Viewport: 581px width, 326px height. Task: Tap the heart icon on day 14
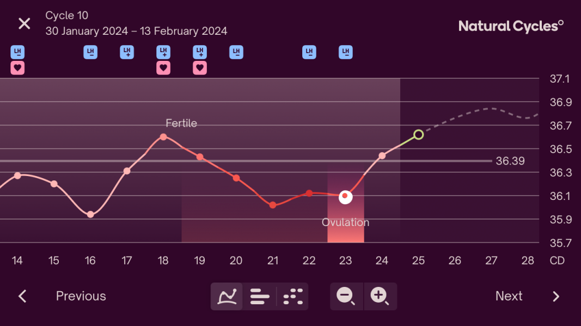pos(17,68)
